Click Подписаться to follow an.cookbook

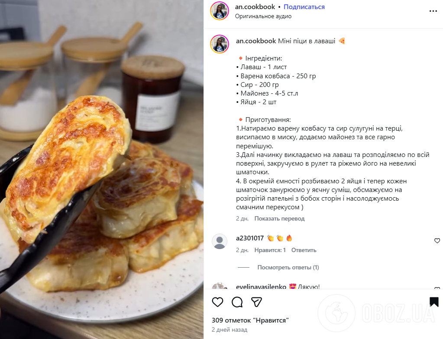(304, 7)
